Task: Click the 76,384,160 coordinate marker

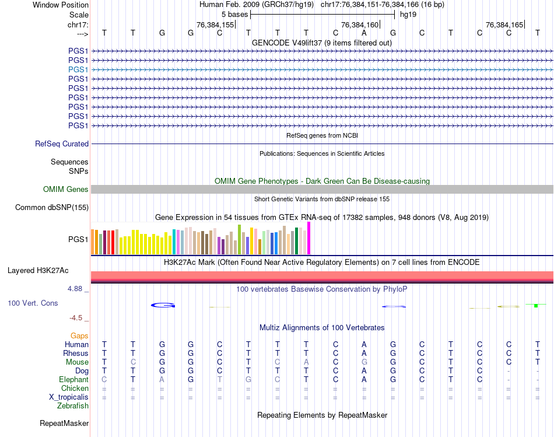Action: (x=360, y=25)
